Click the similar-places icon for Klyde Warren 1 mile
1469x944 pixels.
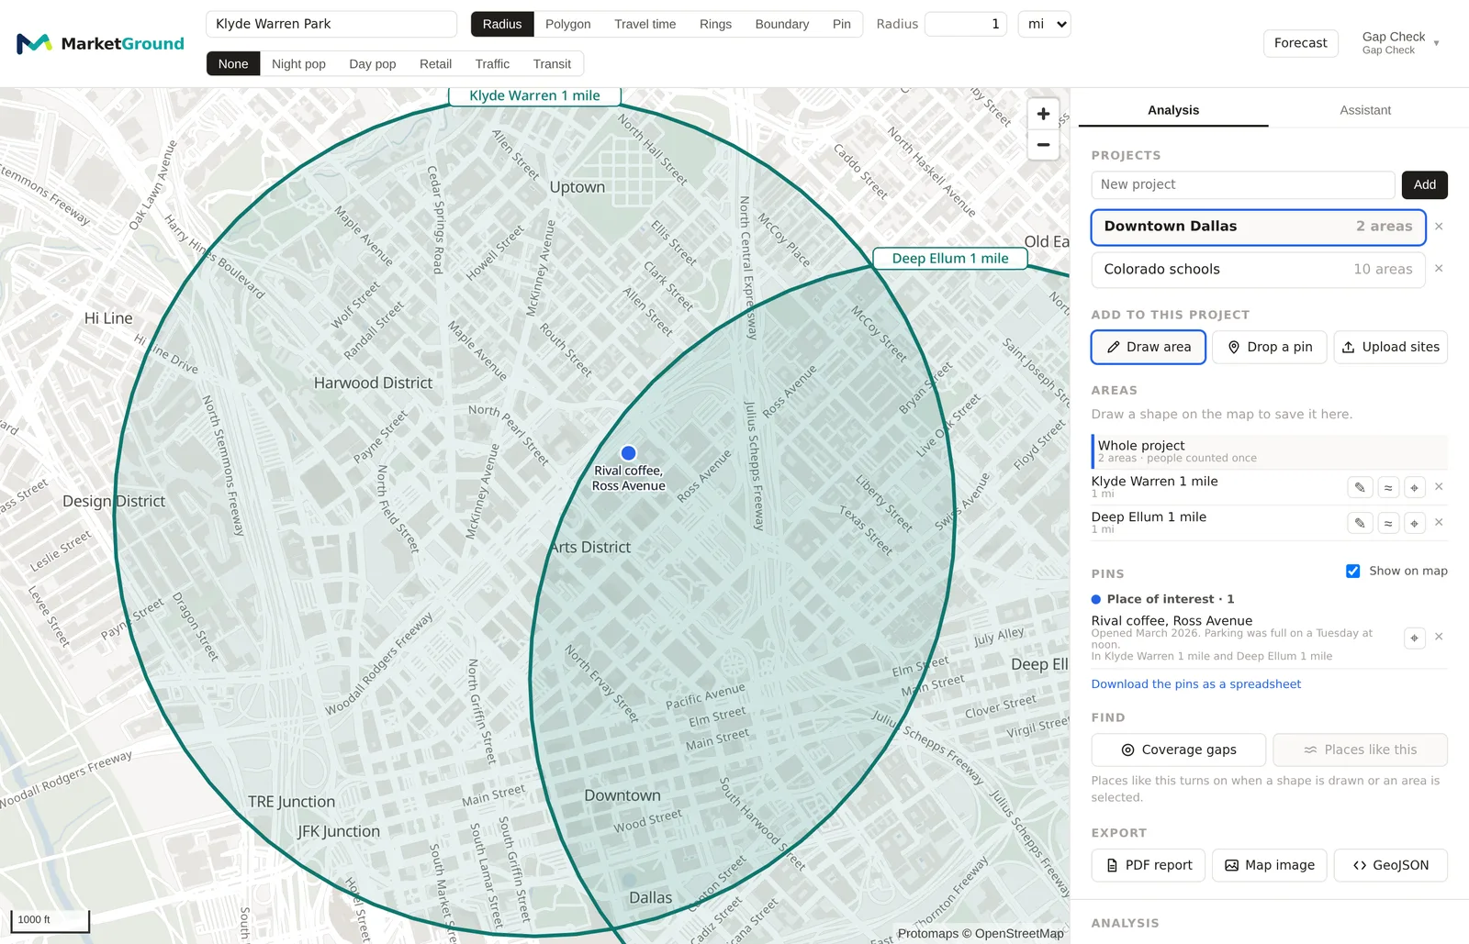1388,488
